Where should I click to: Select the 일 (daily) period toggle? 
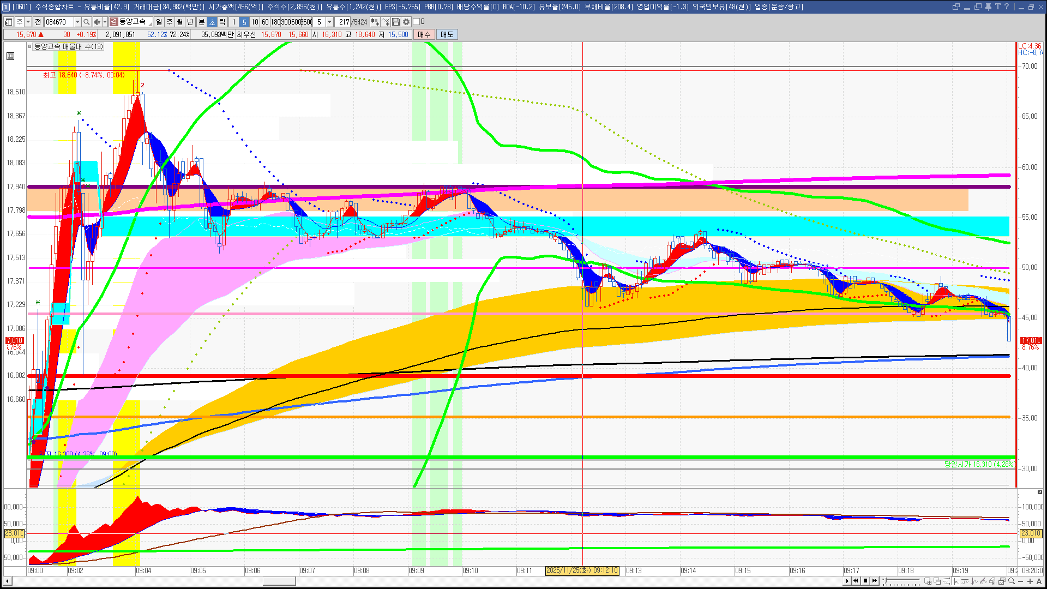coord(159,22)
